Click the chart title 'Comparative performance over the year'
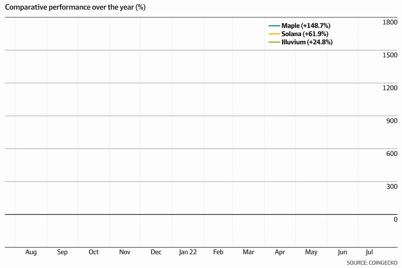402x268 pixels. pos(75,7)
